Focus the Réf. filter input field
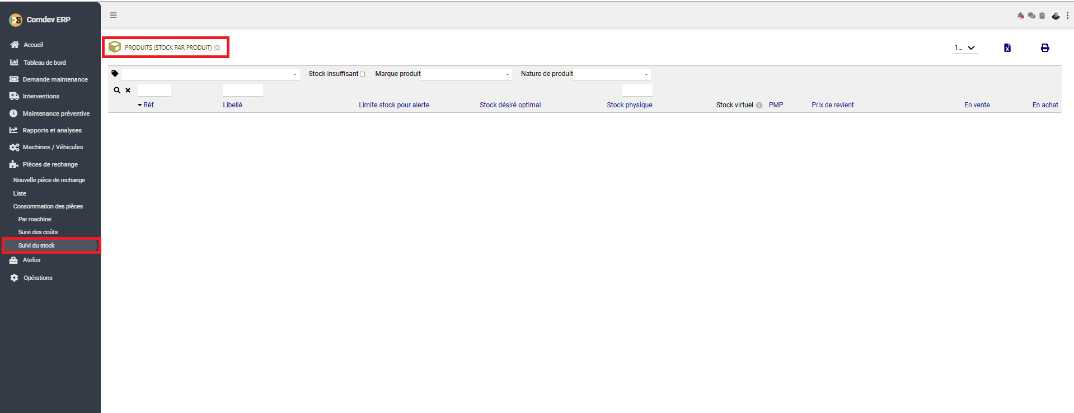This screenshot has width=1074, height=413. point(154,90)
